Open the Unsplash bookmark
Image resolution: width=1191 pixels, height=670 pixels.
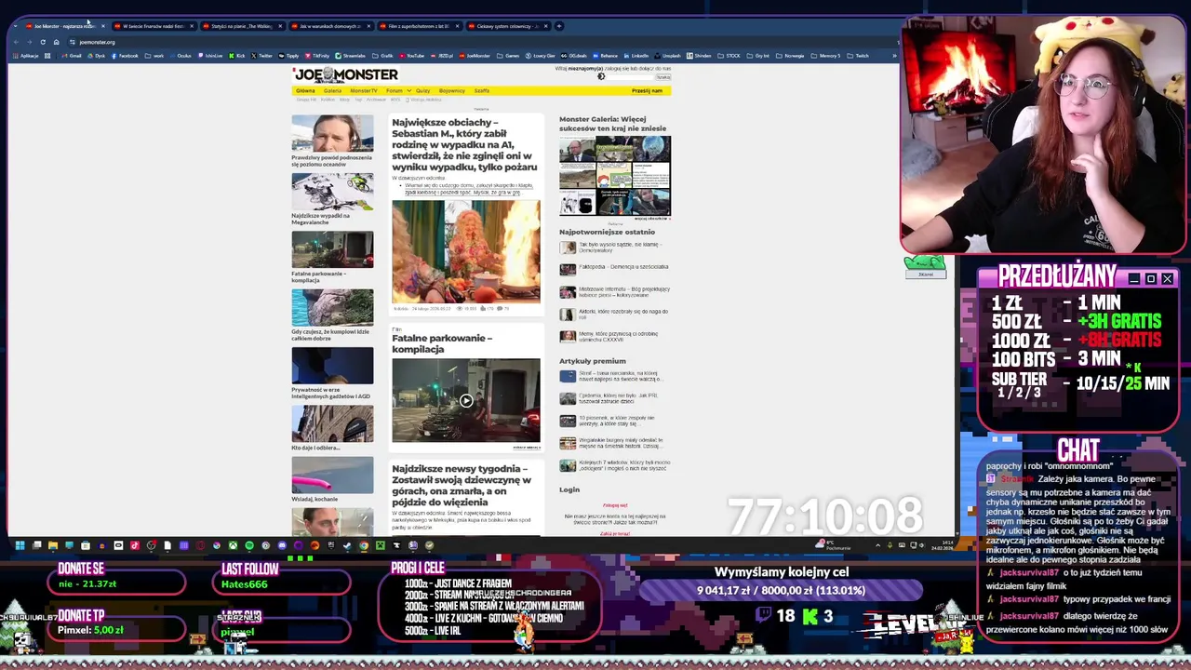[x=667, y=56]
